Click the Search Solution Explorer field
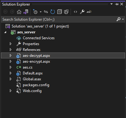Screen dimensions: 126x118 [59, 19]
